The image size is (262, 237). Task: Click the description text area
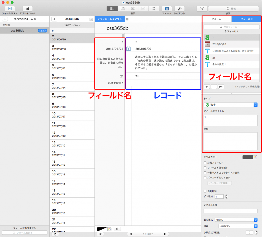pos(231,141)
